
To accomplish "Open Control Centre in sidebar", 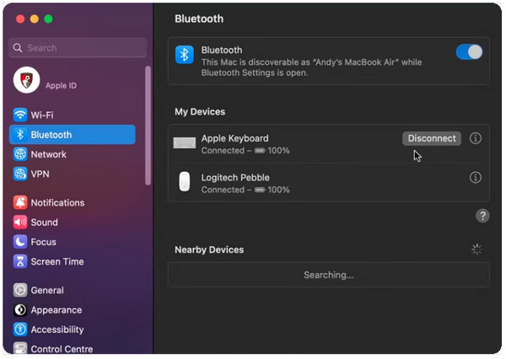I will point(73,348).
